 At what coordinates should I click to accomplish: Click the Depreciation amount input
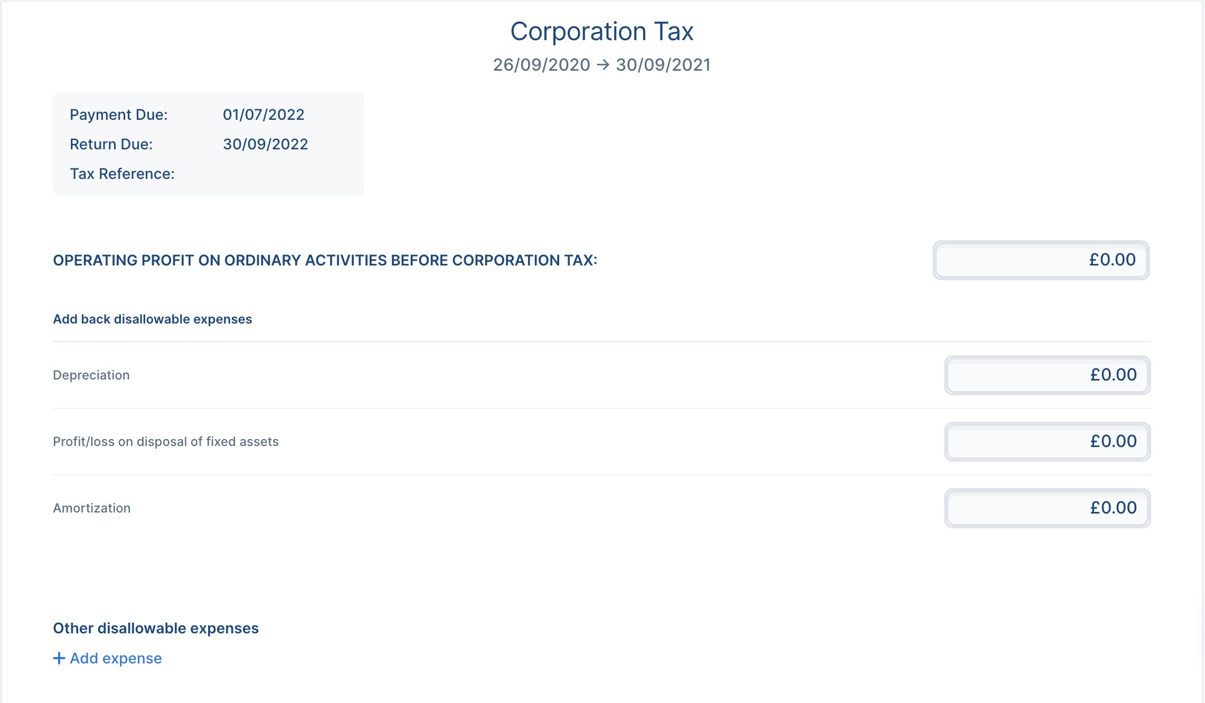1047,375
